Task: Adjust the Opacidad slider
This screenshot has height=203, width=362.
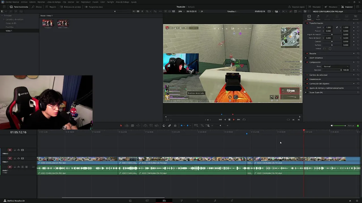Action: pyautogui.click(x=332, y=70)
